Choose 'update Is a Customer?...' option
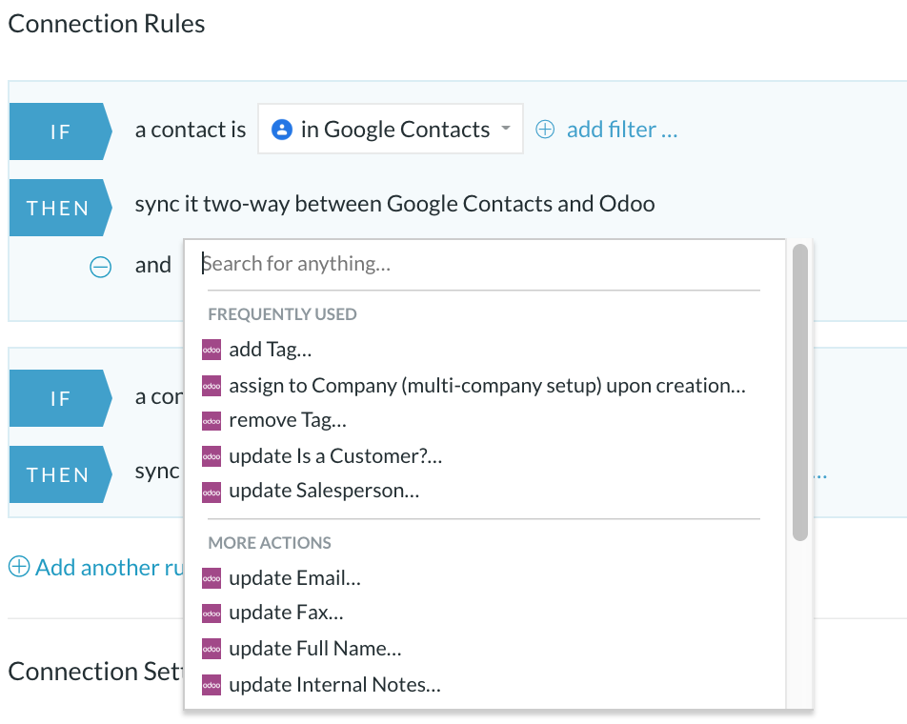This screenshot has height=724, width=907. tap(335, 455)
